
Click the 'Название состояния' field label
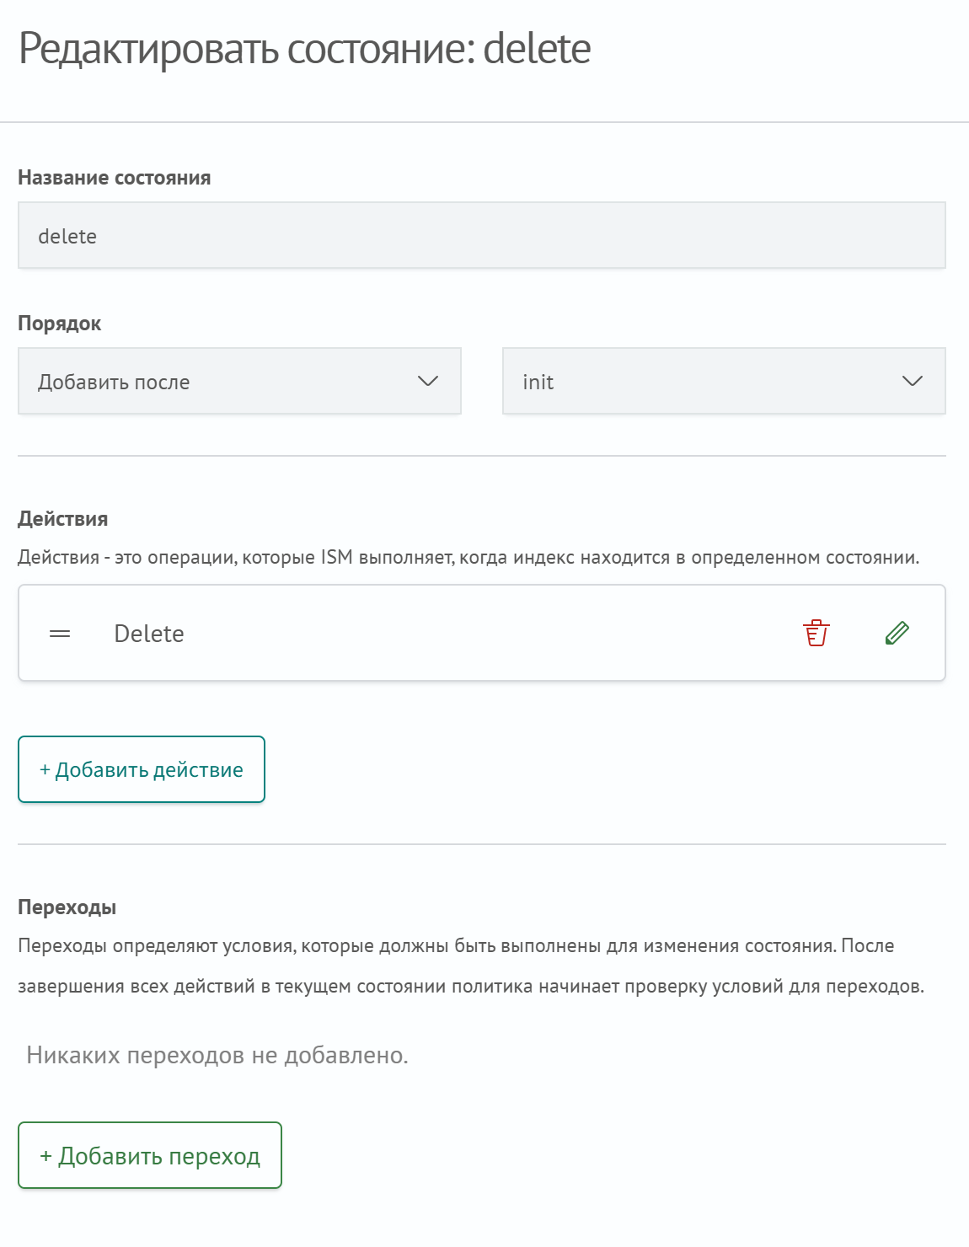(115, 178)
